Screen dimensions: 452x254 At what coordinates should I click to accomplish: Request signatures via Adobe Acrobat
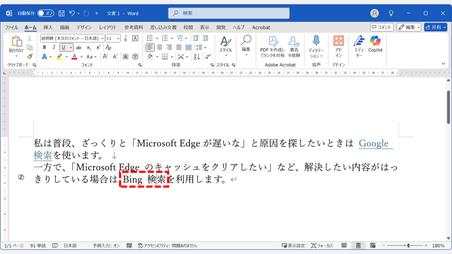coord(294,47)
